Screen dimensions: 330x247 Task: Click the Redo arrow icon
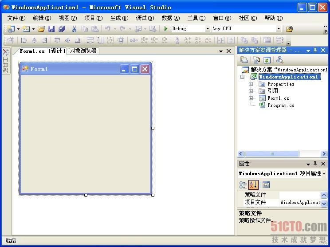pyautogui.click(x=123, y=29)
